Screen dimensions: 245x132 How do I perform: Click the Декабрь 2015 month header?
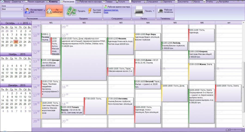tap(16, 85)
